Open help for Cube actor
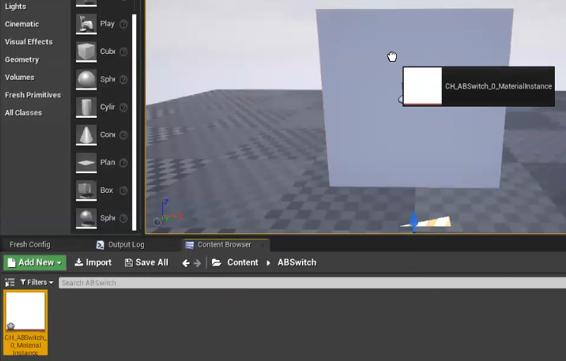This screenshot has width=566, height=361. (x=124, y=52)
